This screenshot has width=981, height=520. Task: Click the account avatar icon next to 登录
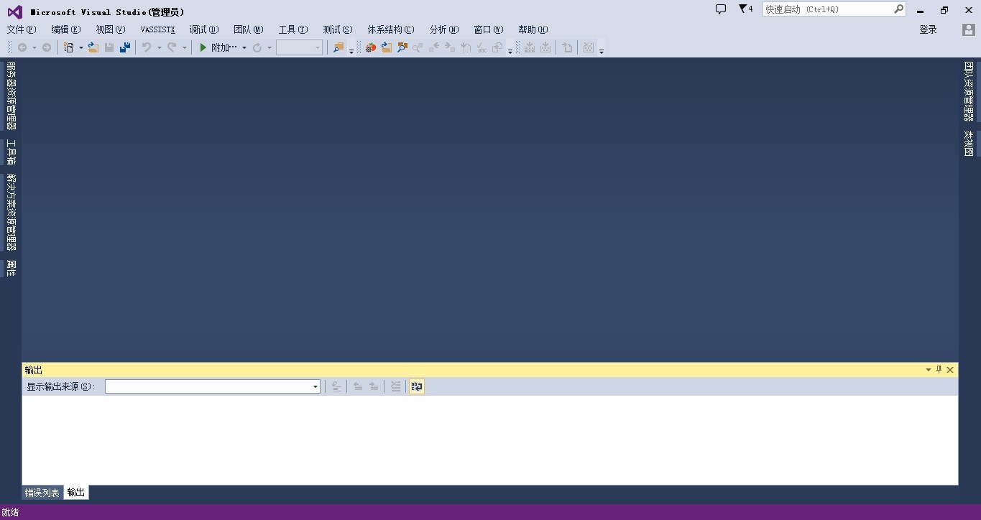pos(969,29)
